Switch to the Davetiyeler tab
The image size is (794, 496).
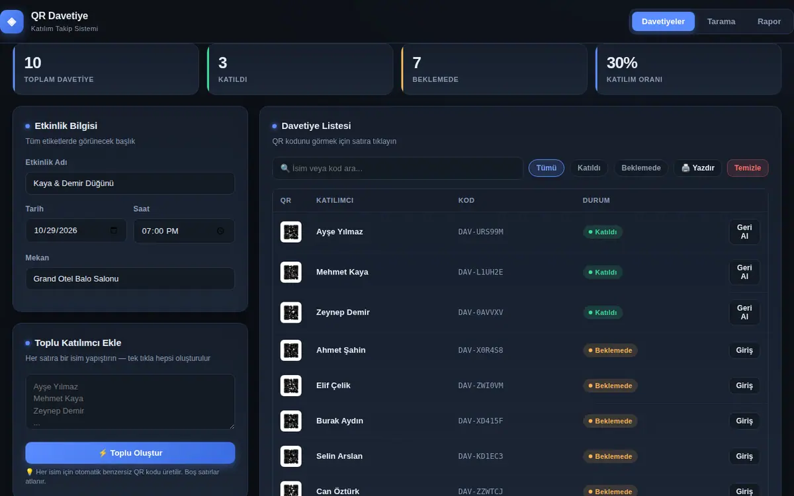[x=663, y=21]
